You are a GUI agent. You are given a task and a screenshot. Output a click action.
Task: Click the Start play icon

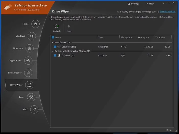pos(69,26)
